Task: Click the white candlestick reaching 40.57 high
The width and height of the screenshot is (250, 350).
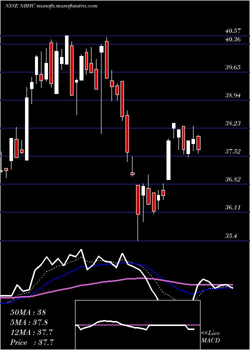Action: point(66,50)
